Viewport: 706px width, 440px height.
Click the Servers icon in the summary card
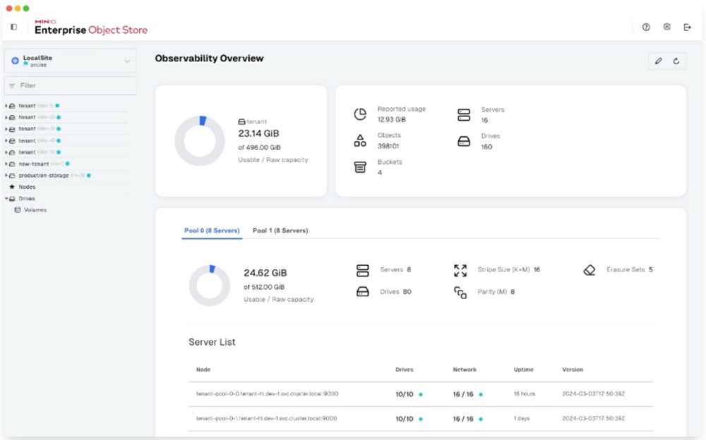(x=464, y=115)
